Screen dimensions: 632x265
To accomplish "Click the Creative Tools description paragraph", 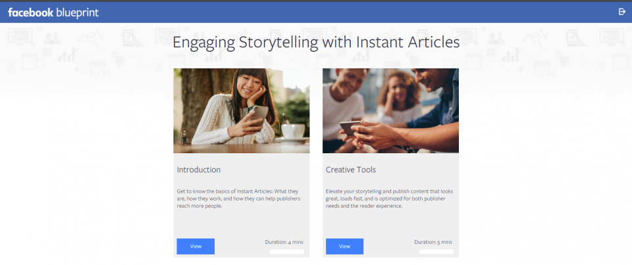I will (x=389, y=199).
